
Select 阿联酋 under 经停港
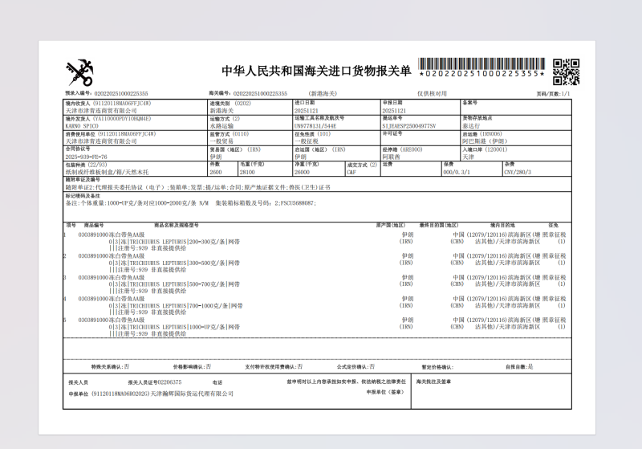click(391, 157)
